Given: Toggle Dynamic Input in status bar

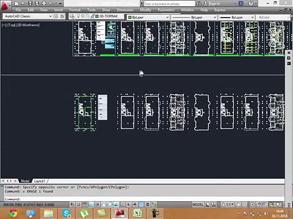Looking at the screenshot, I should coord(129,204).
